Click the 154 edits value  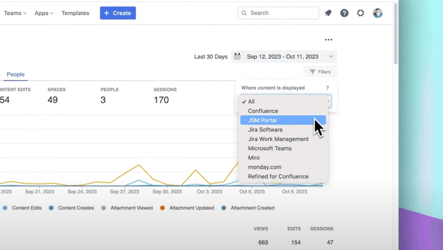(x=296, y=242)
